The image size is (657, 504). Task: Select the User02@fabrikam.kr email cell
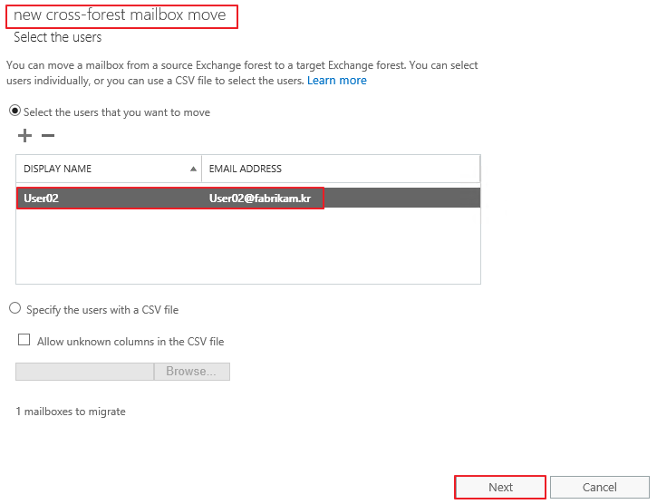pos(260,199)
